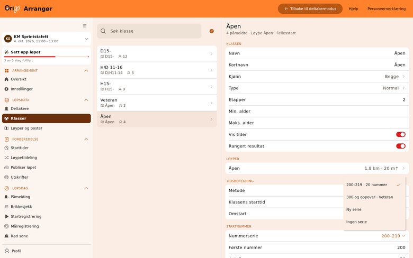The height and width of the screenshot is (258, 413).
Task: Click the Løypetildeling shuffle icon
Action: pos(6,158)
